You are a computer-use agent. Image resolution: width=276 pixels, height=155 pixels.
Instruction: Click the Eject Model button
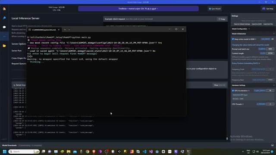215,9
